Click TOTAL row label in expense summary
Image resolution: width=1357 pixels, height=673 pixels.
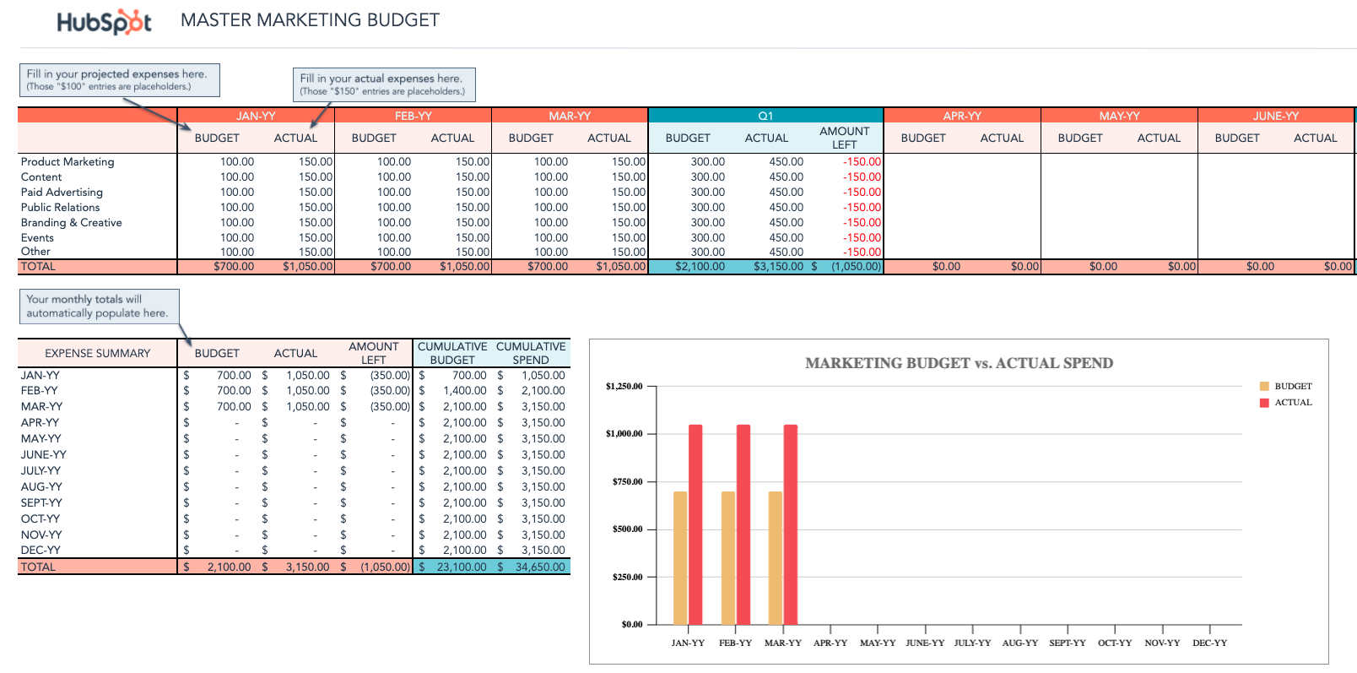(38, 567)
